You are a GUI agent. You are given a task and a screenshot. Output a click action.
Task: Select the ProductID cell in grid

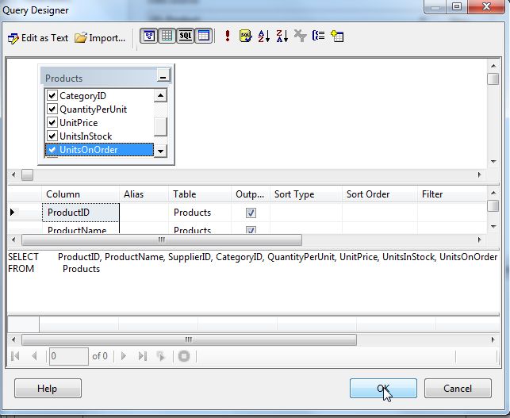pos(81,213)
